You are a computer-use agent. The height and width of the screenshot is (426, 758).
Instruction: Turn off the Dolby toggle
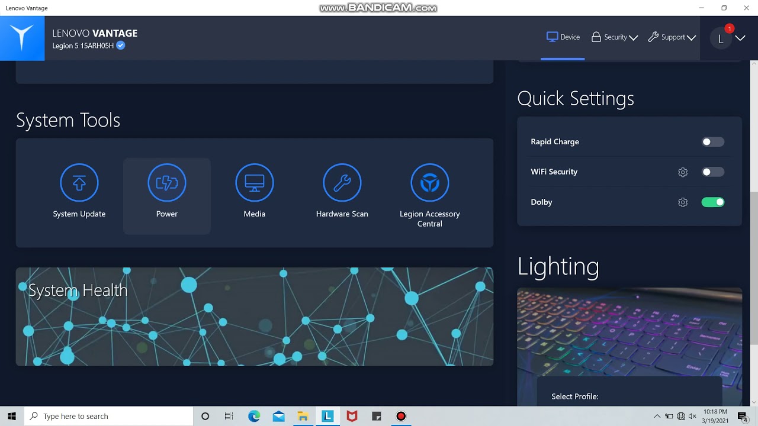(712, 202)
